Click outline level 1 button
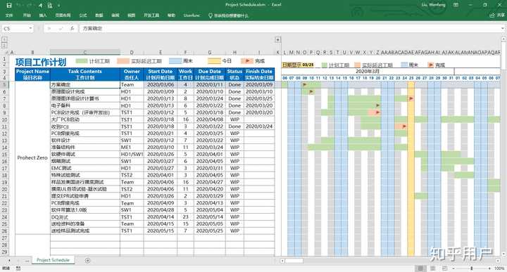 click(4, 39)
